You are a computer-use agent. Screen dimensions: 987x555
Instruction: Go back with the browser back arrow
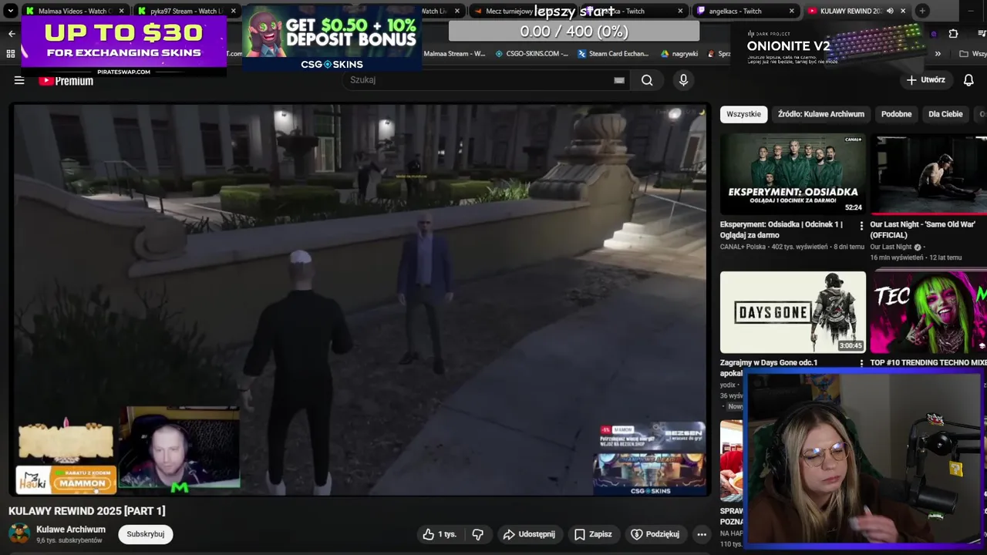[12, 34]
